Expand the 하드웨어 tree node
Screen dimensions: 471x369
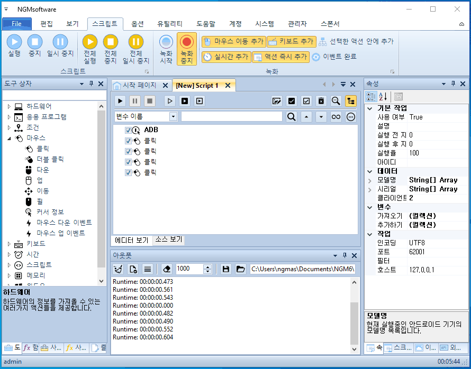9,106
